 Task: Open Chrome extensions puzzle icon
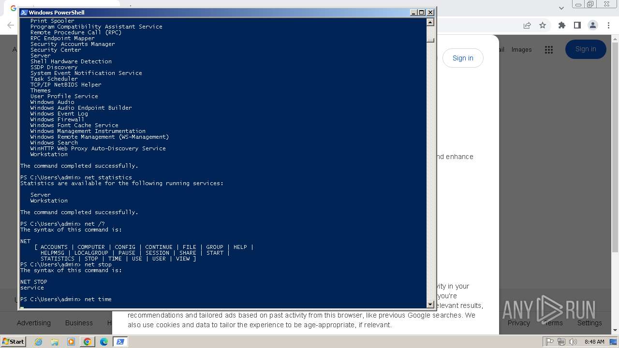562,25
